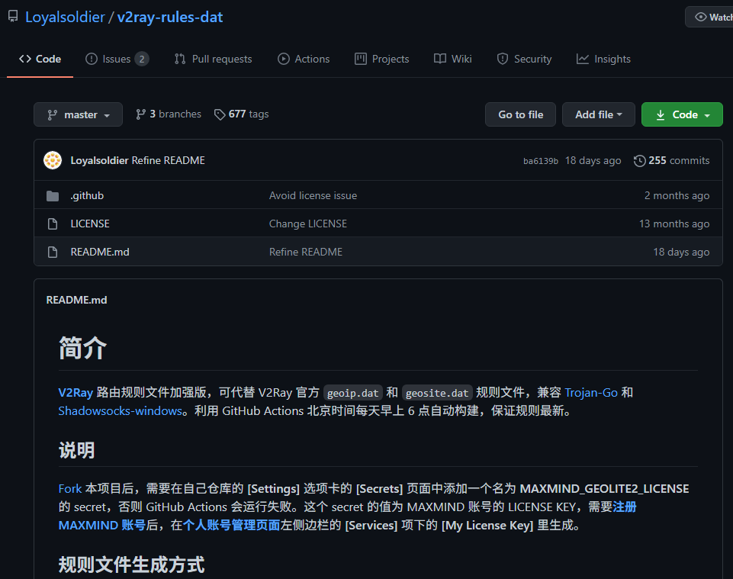This screenshot has height=579, width=733.
Task: Open the Actions workflows tab
Action: click(304, 59)
